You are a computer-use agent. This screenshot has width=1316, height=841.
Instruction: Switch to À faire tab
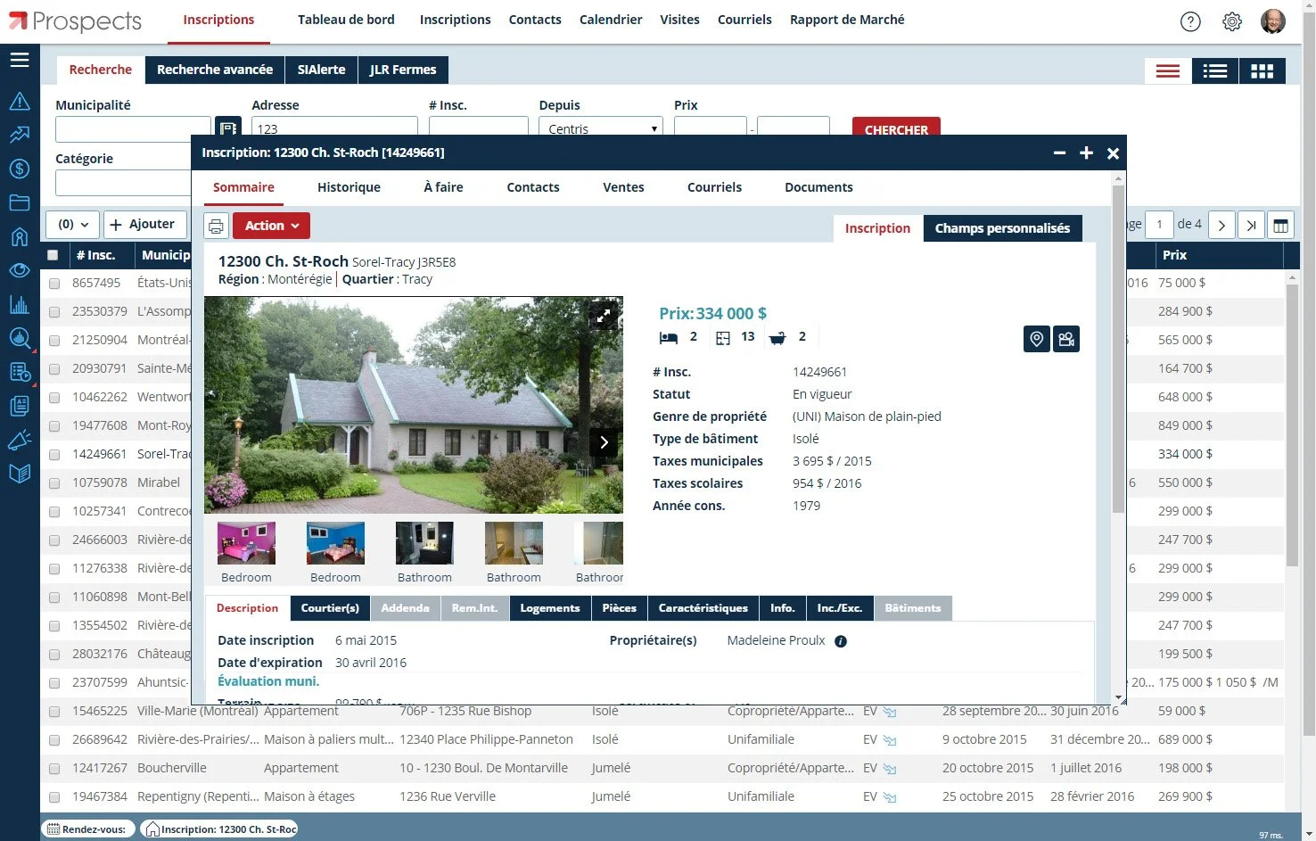(x=443, y=187)
